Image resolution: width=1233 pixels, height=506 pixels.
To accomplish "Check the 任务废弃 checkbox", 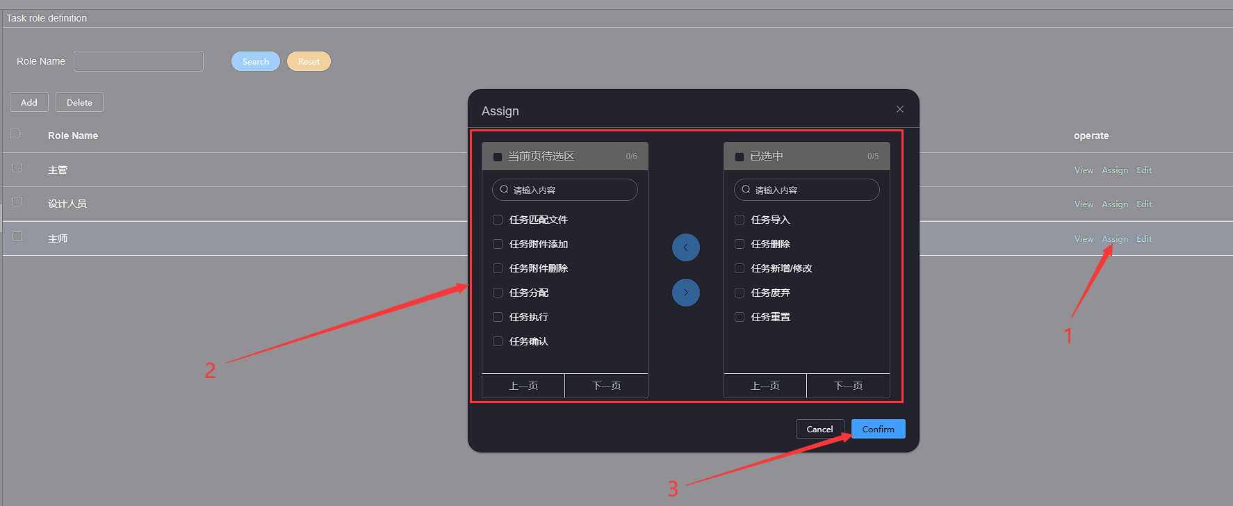I will pos(740,293).
